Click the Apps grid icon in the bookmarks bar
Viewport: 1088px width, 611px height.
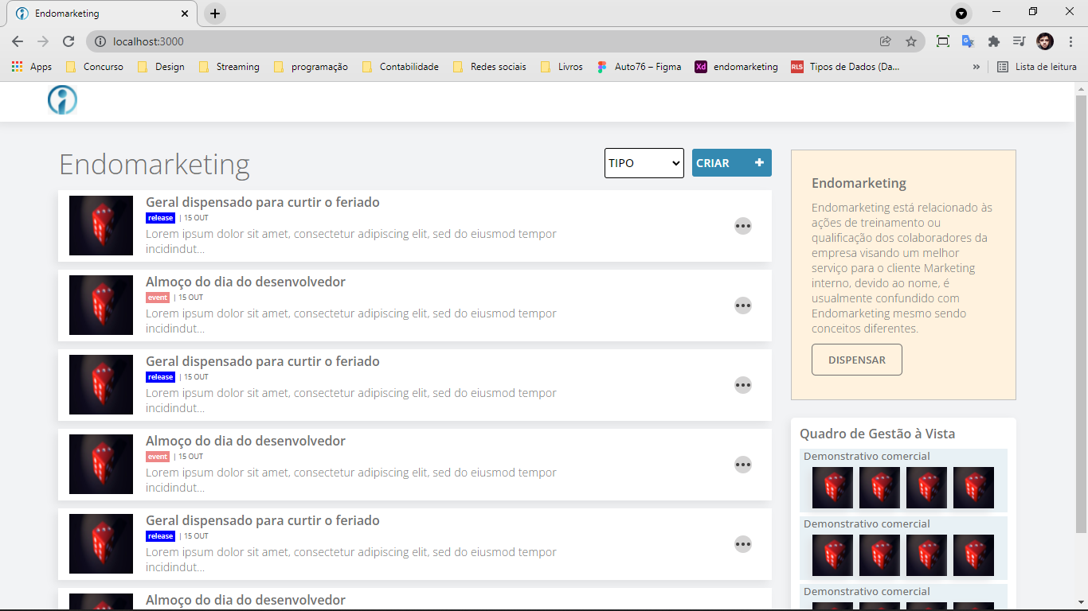17,67
